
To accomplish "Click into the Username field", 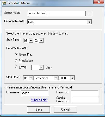I will 34,93.
